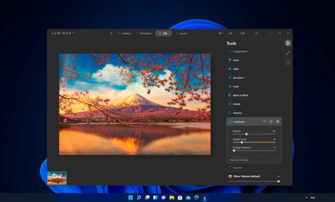The image size is (335, 202).
Task: Toggle Landscape tool effect on or off
Action: pos(277,122)
